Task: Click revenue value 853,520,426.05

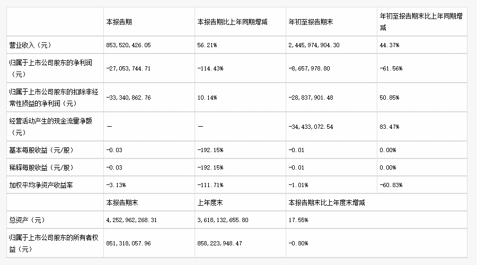Action: point(129,46)
